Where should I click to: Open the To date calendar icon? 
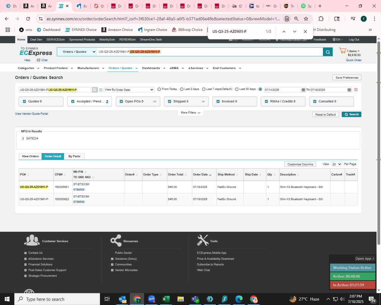349,90
